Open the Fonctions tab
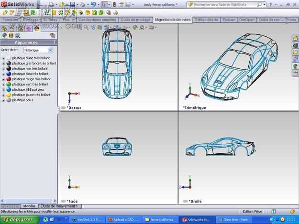This screenshot has height=224, width=299. [10, 20]
